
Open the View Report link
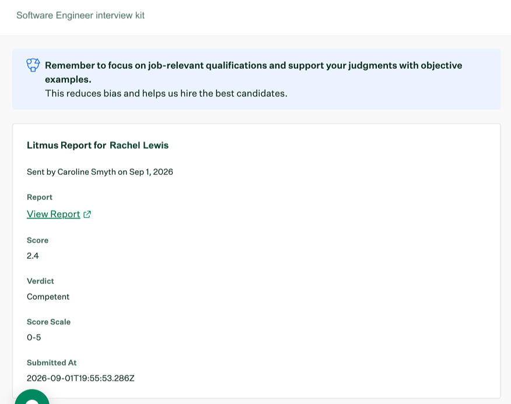54,214
